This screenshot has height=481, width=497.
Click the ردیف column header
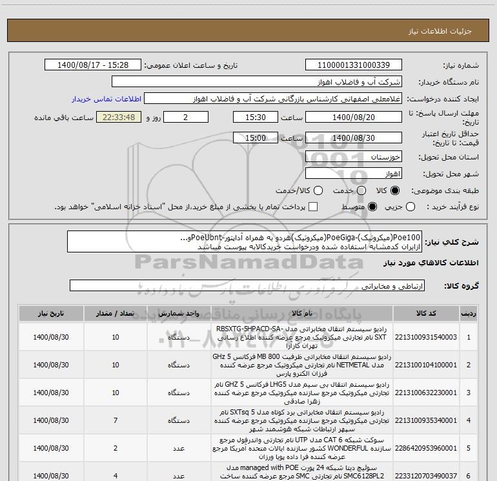469,313
